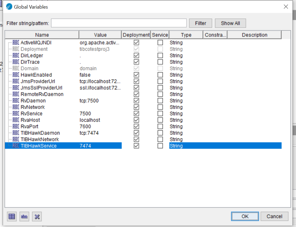Uncheck Deployment checkbox for RvaPort
The width and height of the screenshot is (296, 227).
136,127
